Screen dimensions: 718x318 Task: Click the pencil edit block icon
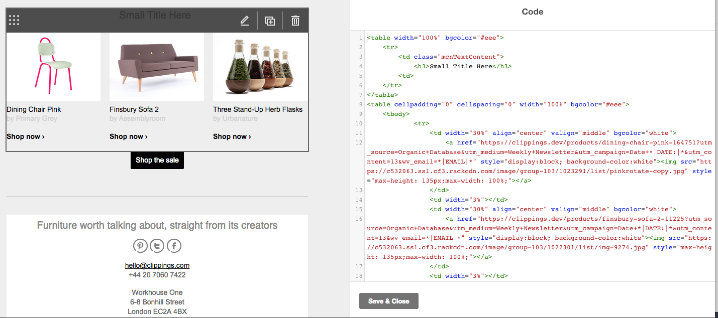pos(245,21)
